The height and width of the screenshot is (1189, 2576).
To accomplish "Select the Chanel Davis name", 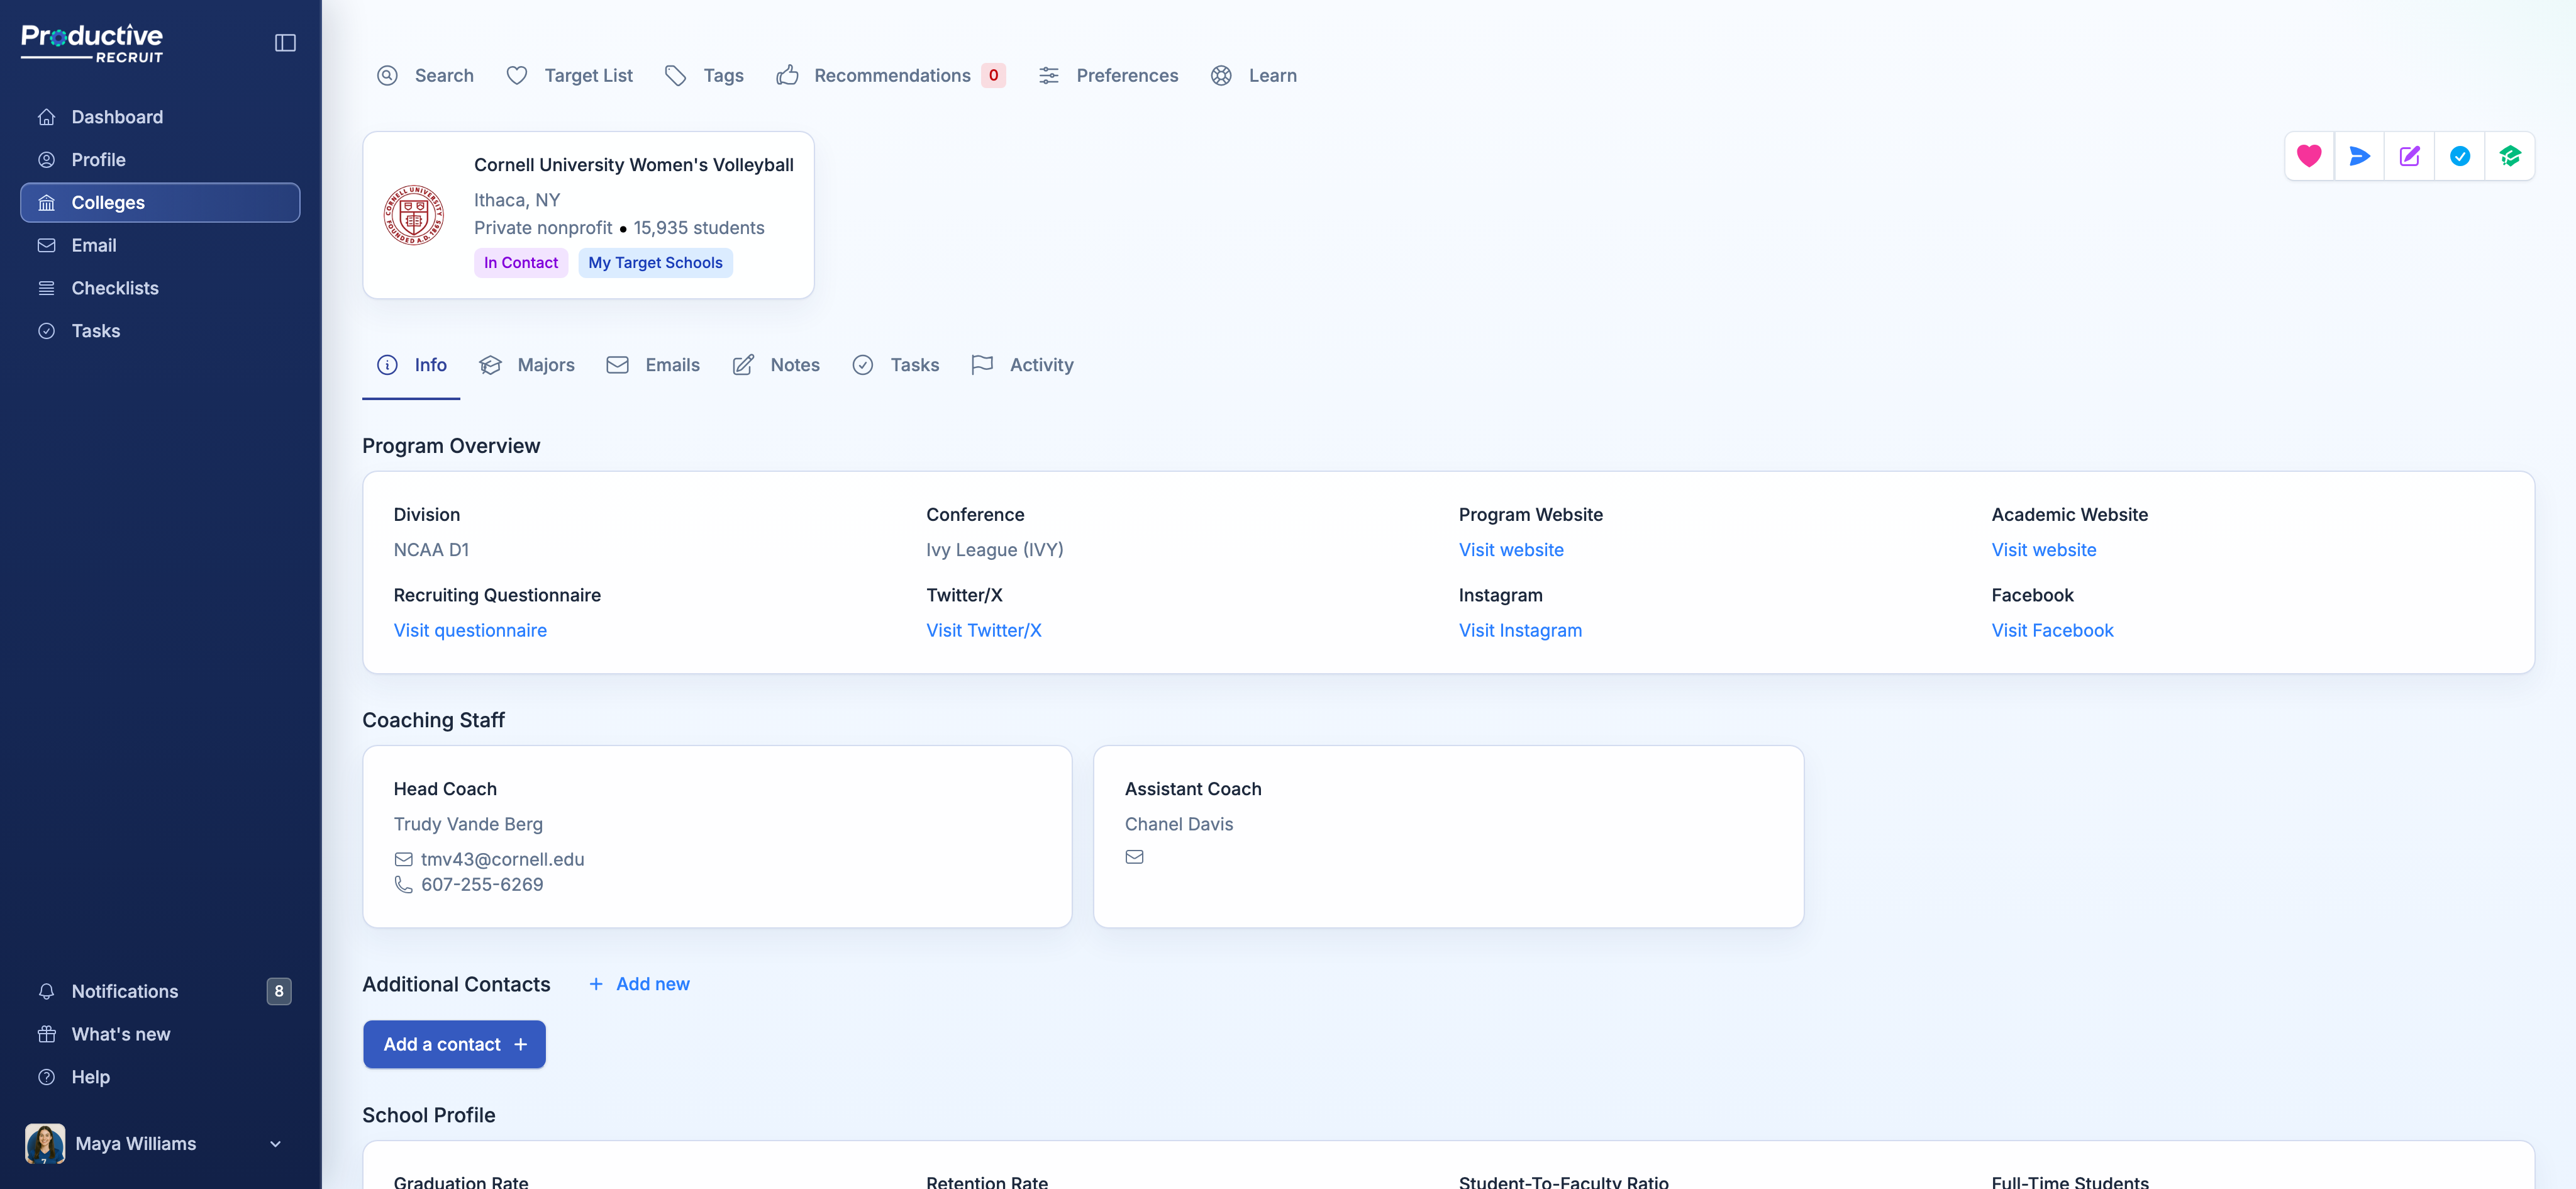I will coord(1179,824).
